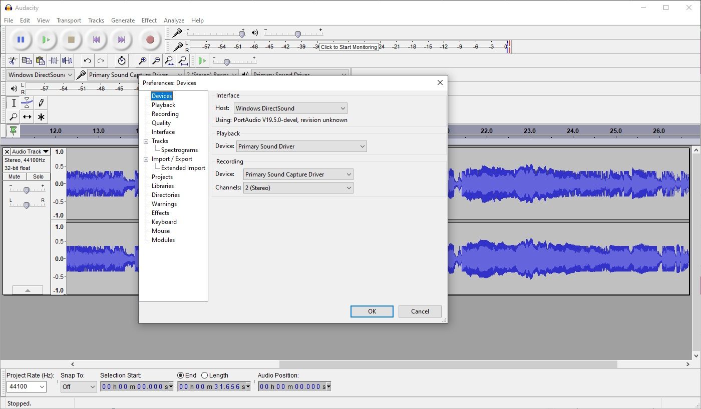Click the playback meter speaker icon
Viewport: 701px width, 409px height.
[x=14, y=88]
